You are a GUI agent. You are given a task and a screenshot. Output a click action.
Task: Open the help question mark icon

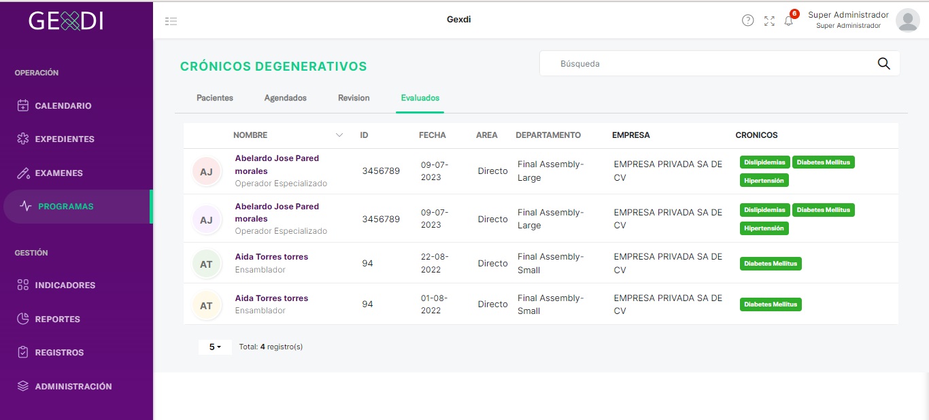(x=748, y=20)
